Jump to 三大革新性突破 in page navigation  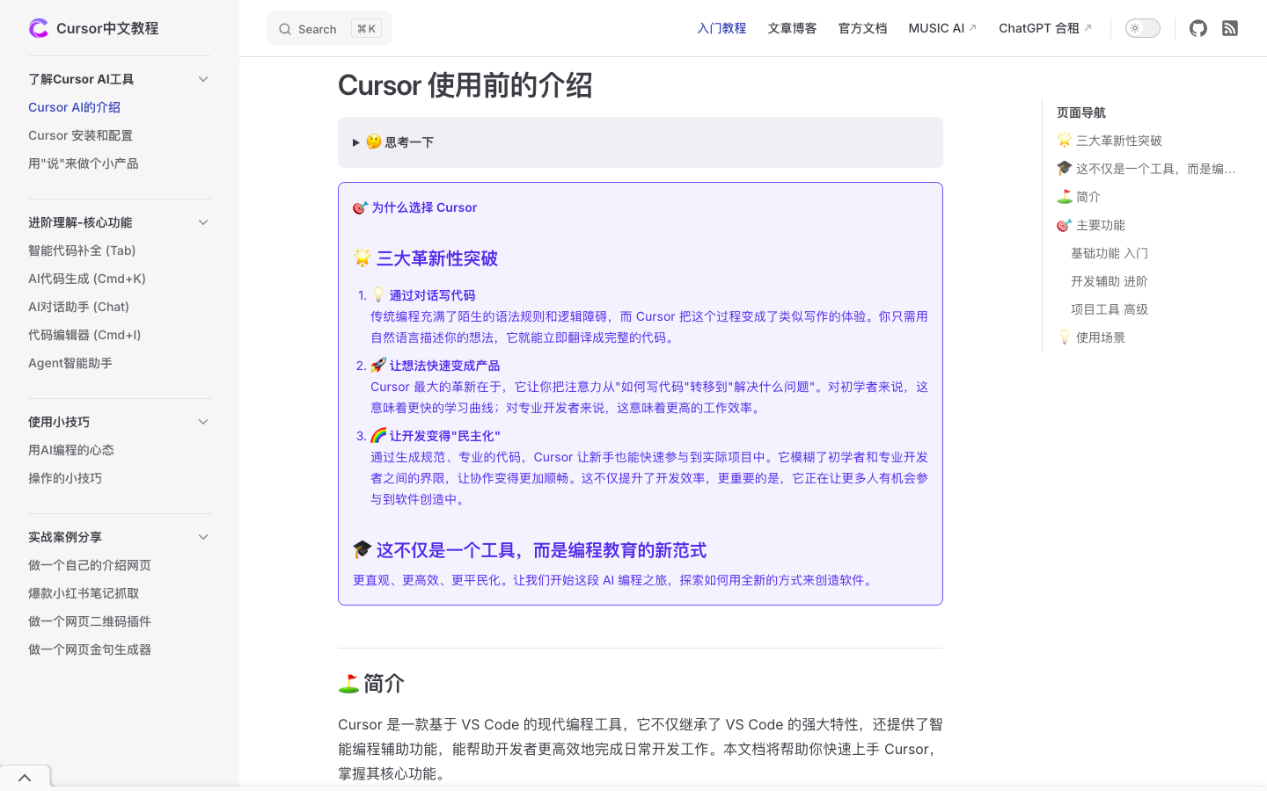tap(1110, 141)
